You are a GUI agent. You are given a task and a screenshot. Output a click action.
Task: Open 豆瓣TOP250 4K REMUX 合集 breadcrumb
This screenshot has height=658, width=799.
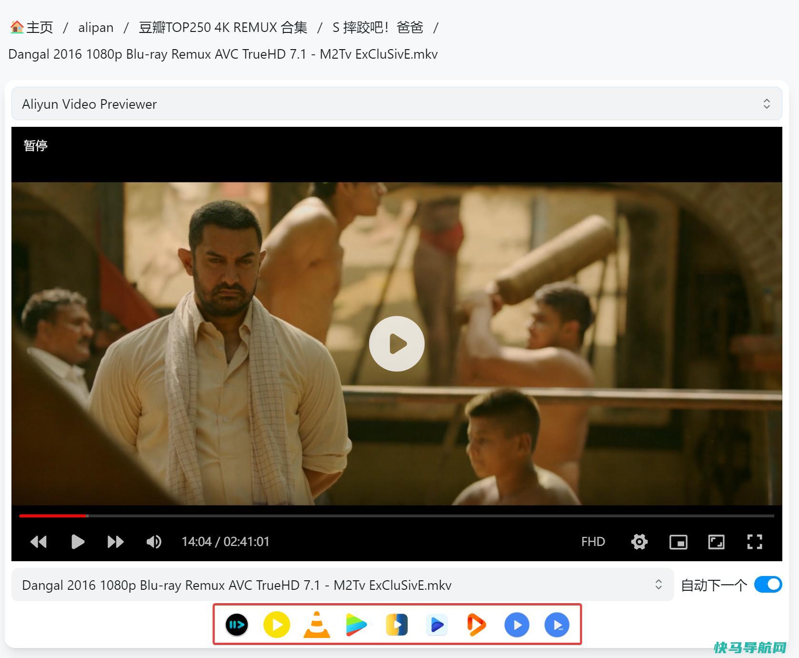point(223,27)
